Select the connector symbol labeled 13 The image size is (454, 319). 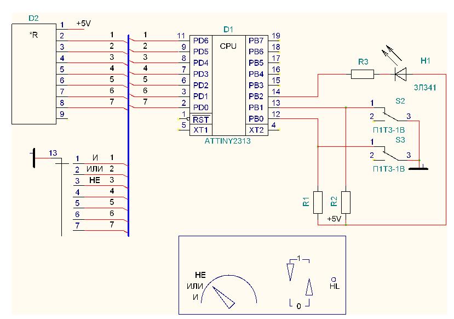(x=34, y=159)
